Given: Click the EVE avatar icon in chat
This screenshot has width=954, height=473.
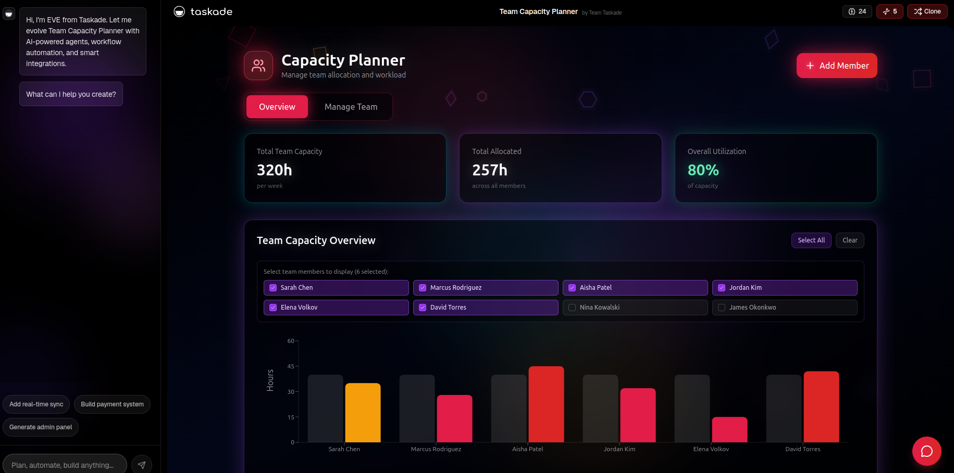Looking at the screenshot, I should (9, 14).
